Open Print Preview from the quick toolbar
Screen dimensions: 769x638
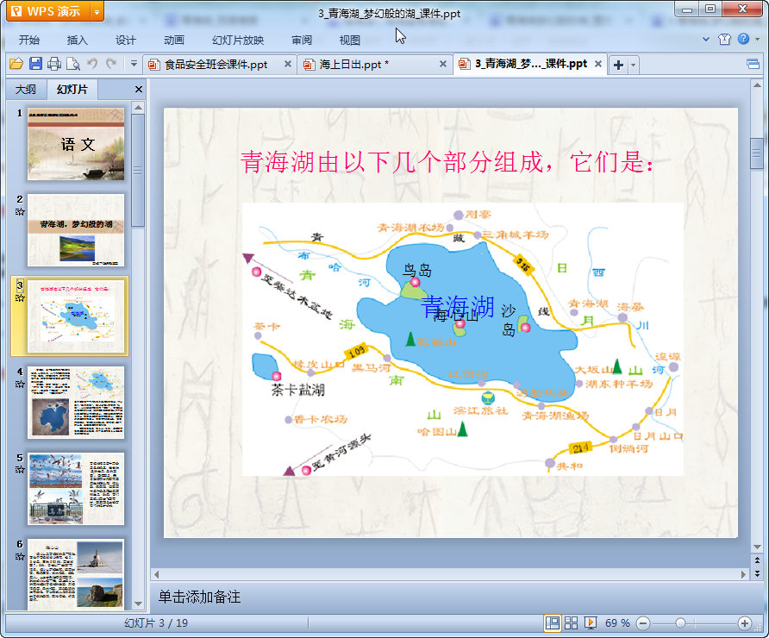pyautogui.click(x=73, y=64)
